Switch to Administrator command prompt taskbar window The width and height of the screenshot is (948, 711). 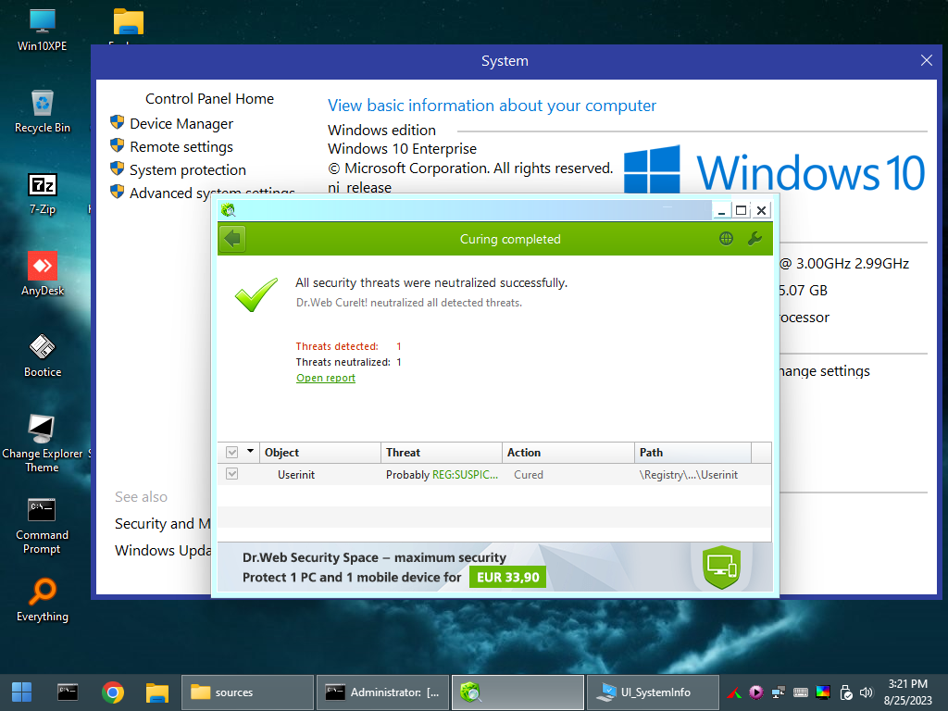click(x=382, y=692)
